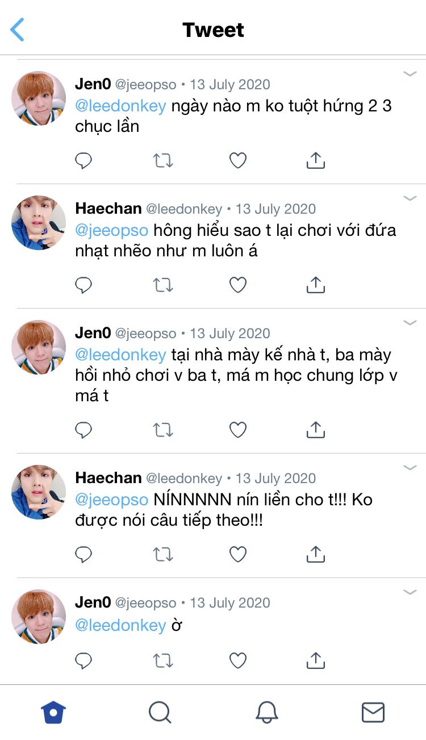This screenshot has width=426, height=740.
Task: Open the Notifications bell tab
Action: (x=266, y=712)
